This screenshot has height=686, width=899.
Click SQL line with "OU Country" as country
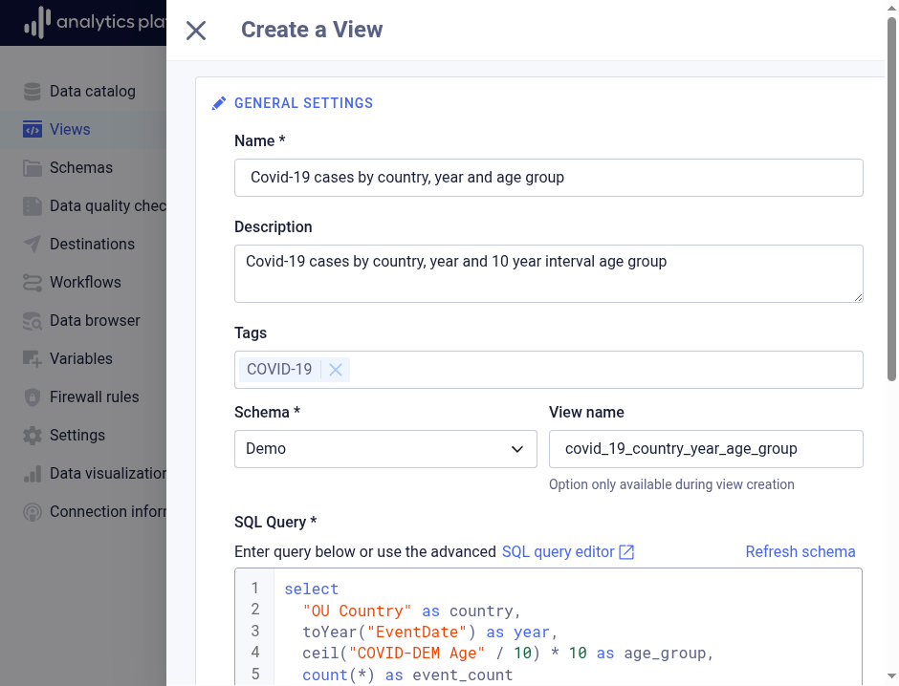tap(411, 611)
